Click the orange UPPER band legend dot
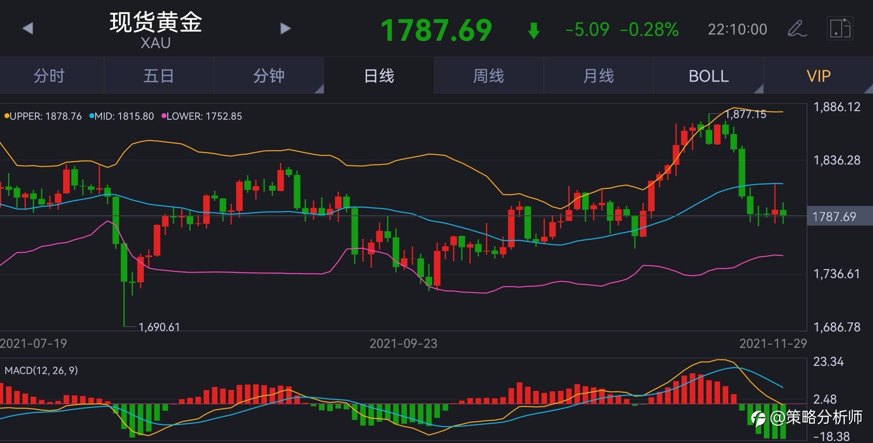This screenshot has height=443, width=873. pos(6,116)
